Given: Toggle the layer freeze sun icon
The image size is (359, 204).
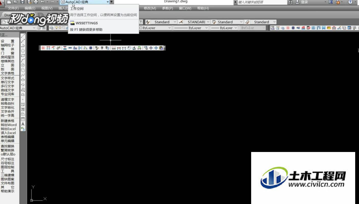Looking at the screenshot, I should (x=60, y=28).
